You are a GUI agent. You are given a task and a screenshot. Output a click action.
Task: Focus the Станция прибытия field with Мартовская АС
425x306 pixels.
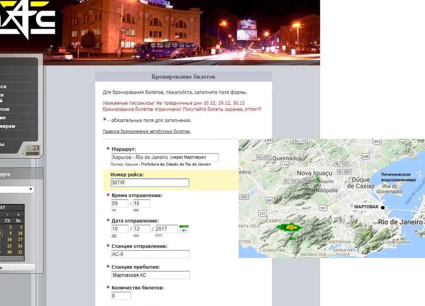(x=150, y=275)
